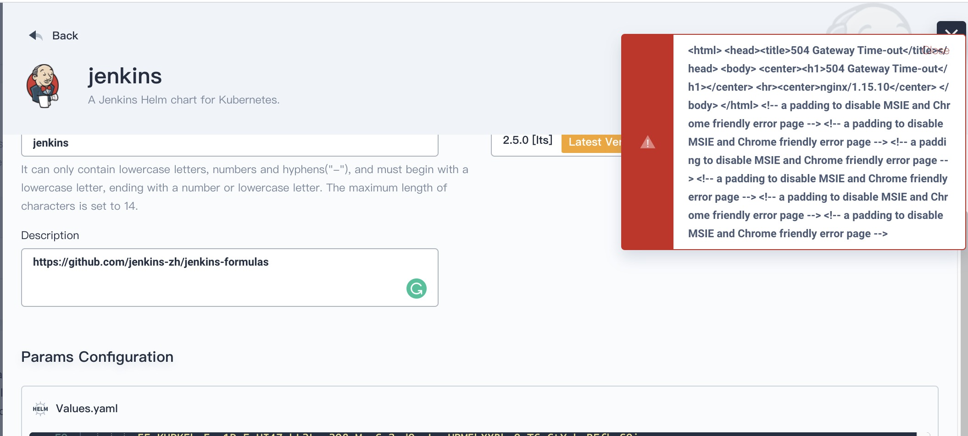Collapse the Params Configuration section
Screen dimensions: 968x436
click(98, 357)
